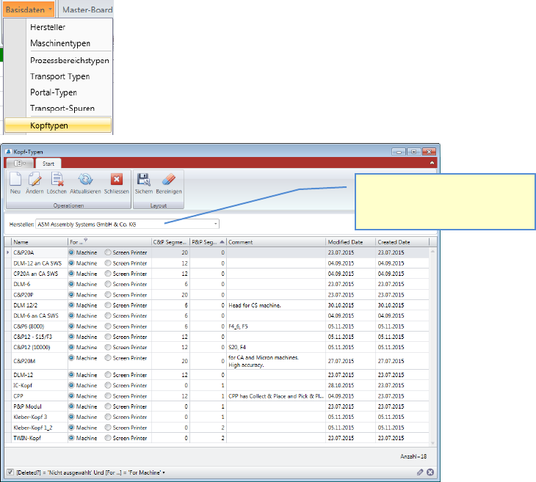536x482 pixels.
Task: Open the Hersteller combo box dropdown
Action: click(216, 224)
